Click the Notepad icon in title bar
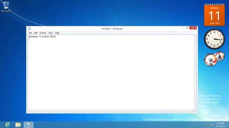Viewport: 229px width, 128px height. [29, 28]
